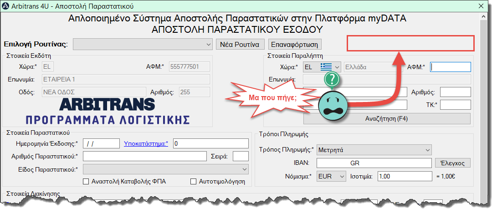Close the Arbitrans 4U window
Image resolution: width=492 pixels, height=209 pixels.
click(x=481, y=5)
